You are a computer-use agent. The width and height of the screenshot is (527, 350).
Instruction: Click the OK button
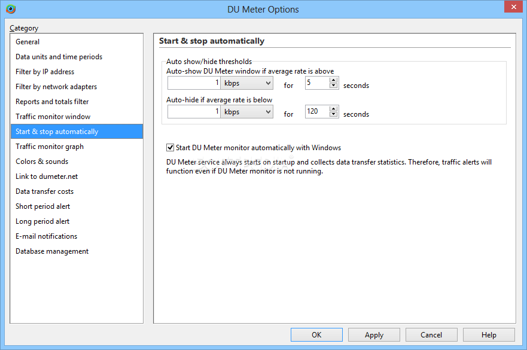click(x=316, y=335)
